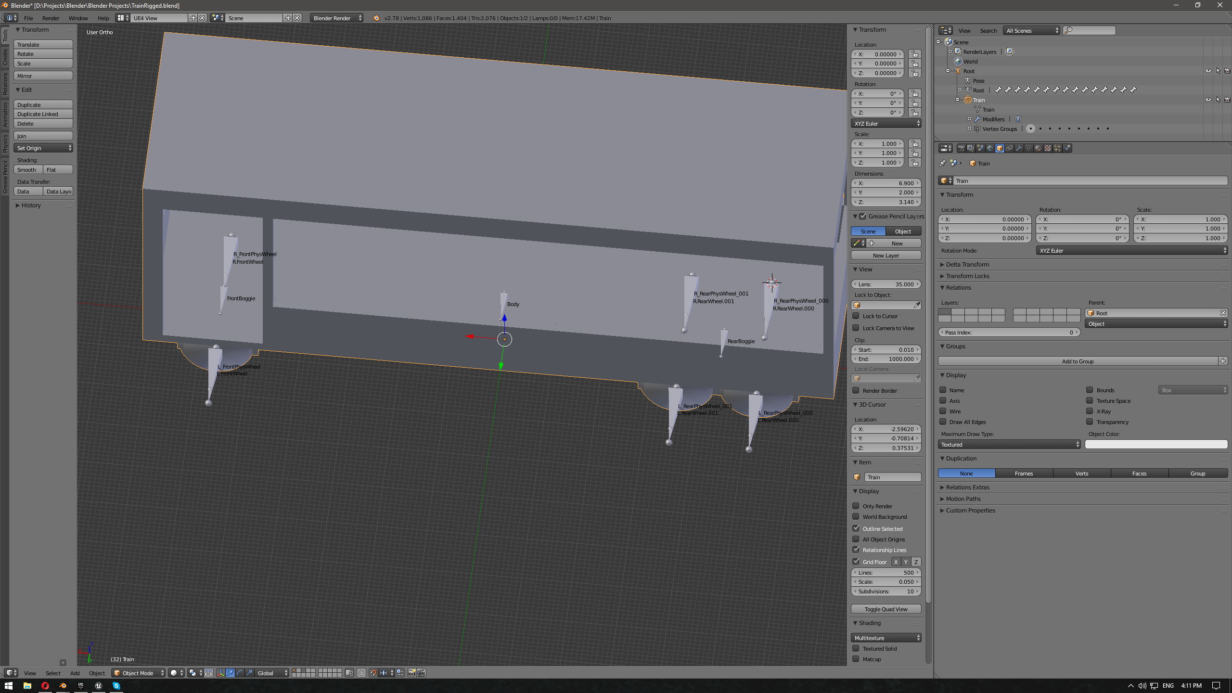
Task: Enable Matcap shading checkbox
Action: [856, 659]
